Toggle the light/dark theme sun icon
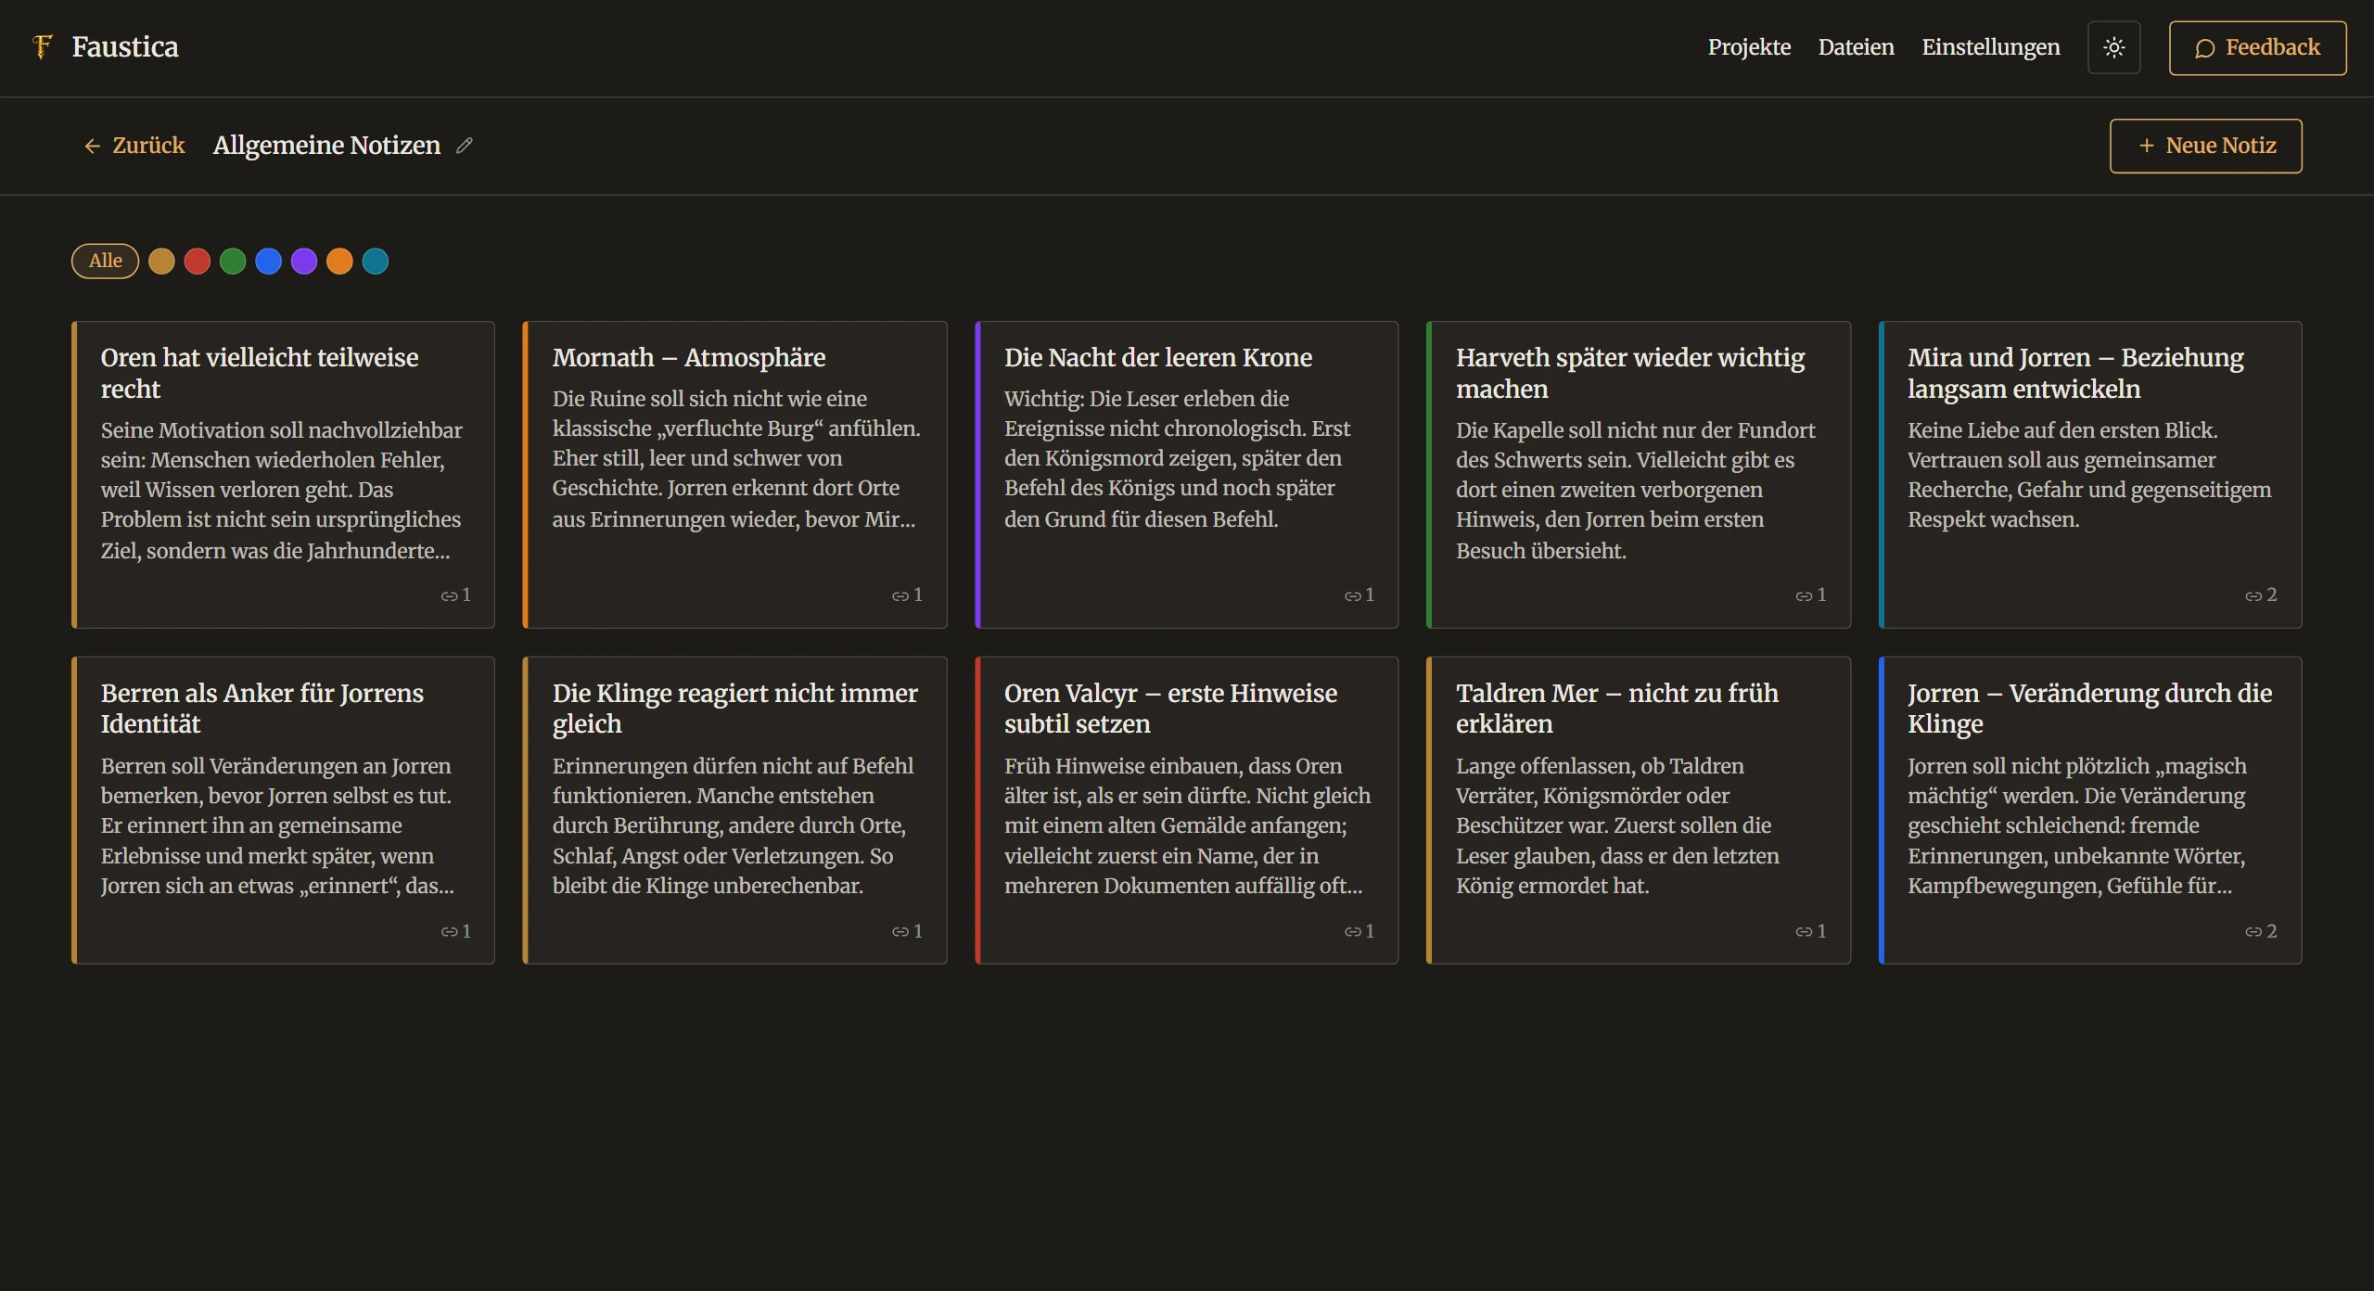 [2113, 47]
